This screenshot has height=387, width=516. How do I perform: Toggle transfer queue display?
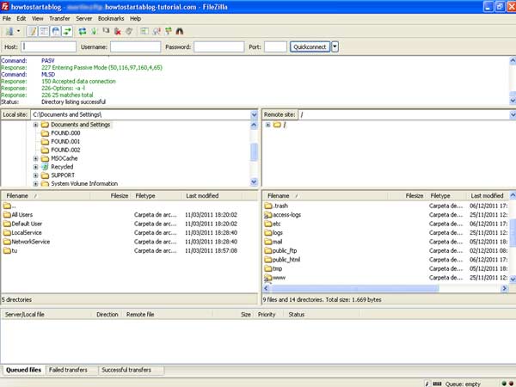pos(67,31)
